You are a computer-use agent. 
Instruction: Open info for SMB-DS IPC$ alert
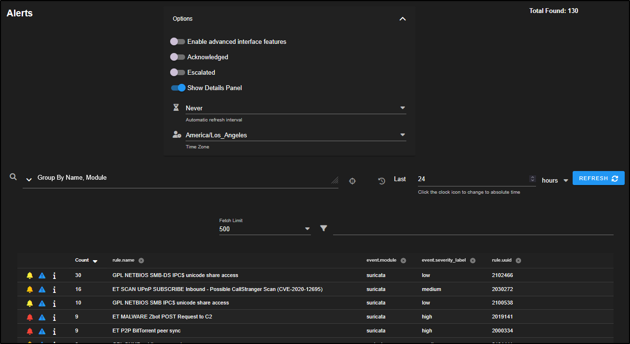click(54, 276)
